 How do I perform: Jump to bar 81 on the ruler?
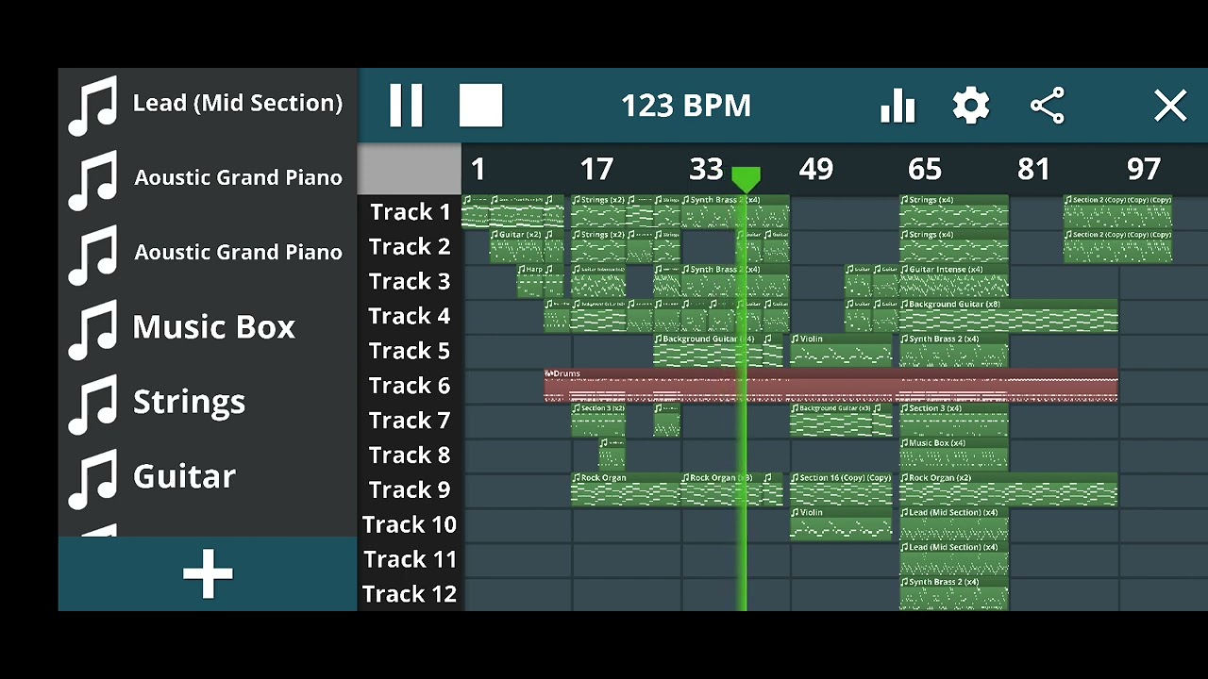click(1034, 169)
